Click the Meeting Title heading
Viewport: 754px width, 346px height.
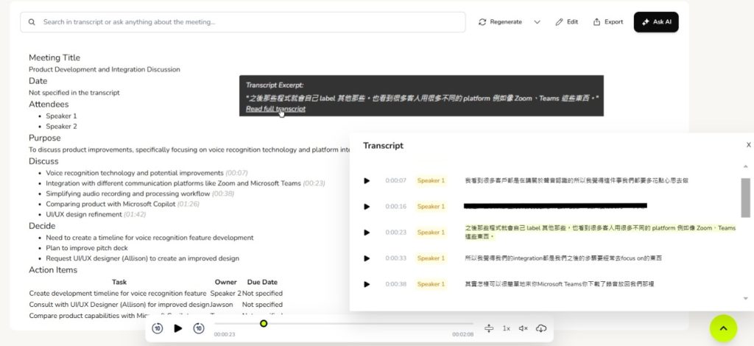54,57
